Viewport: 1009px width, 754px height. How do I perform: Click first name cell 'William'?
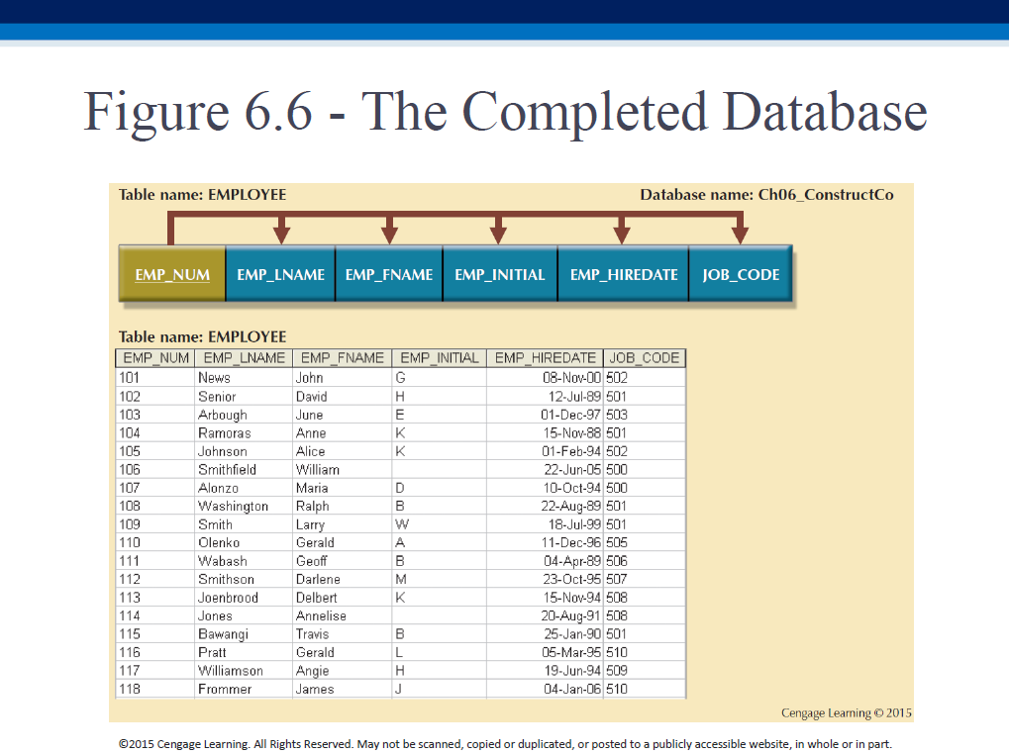point(343,469)
